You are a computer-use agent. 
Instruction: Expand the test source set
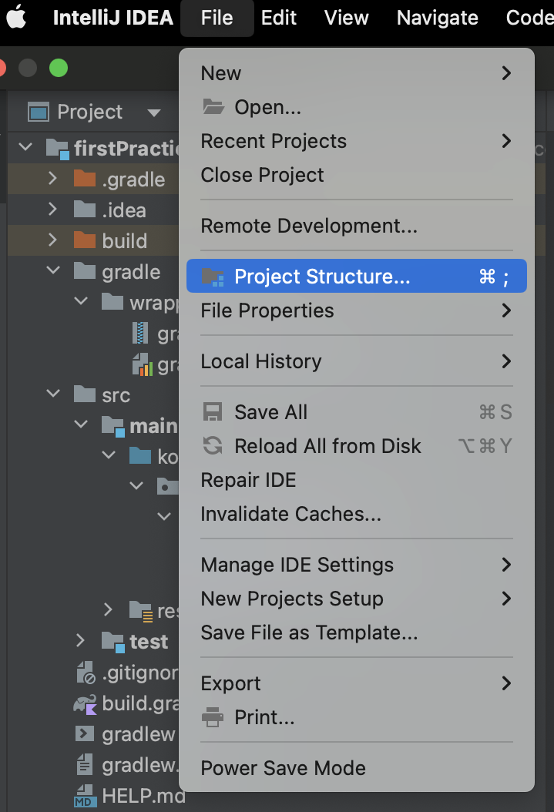(80, 640)
